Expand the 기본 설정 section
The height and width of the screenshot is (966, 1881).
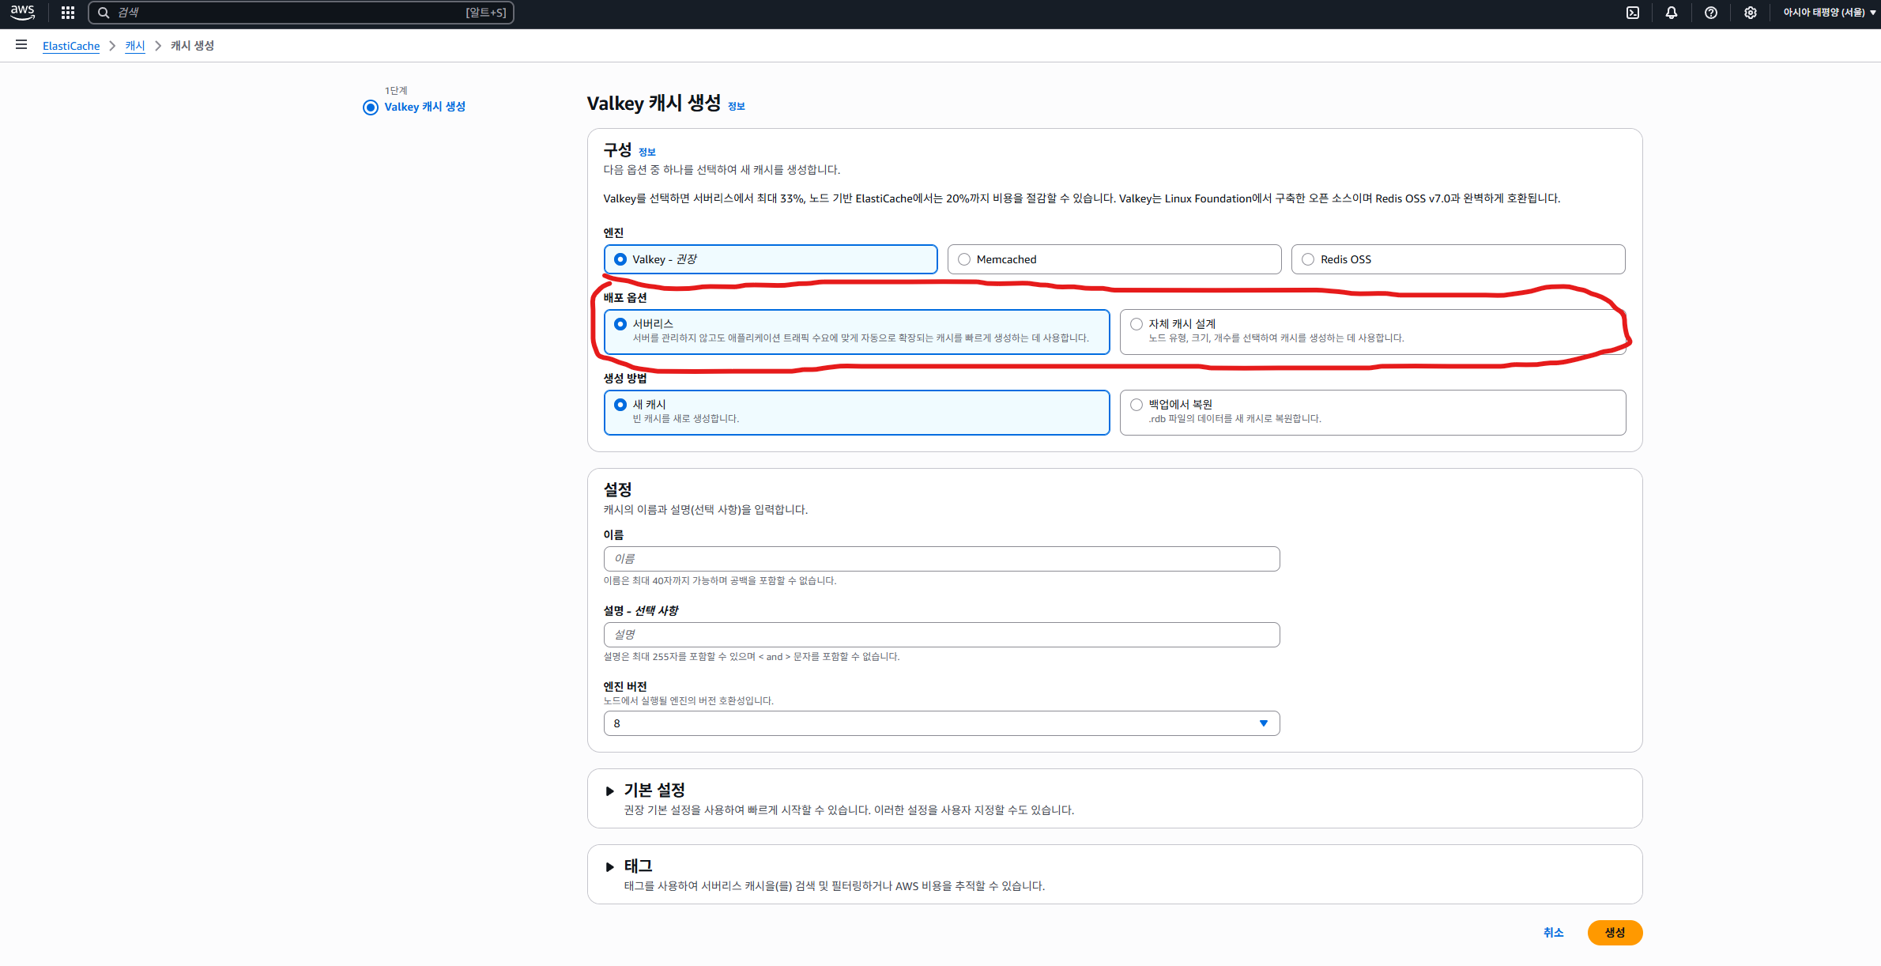pos(609,791)
